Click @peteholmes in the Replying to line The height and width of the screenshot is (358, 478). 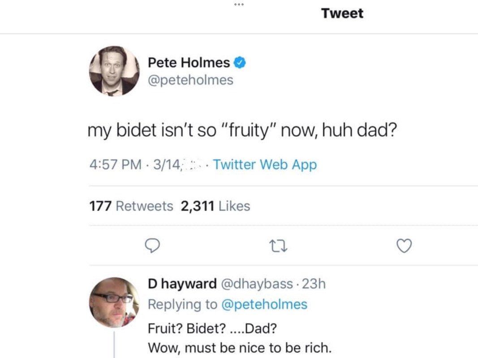[x=264, y=304]
